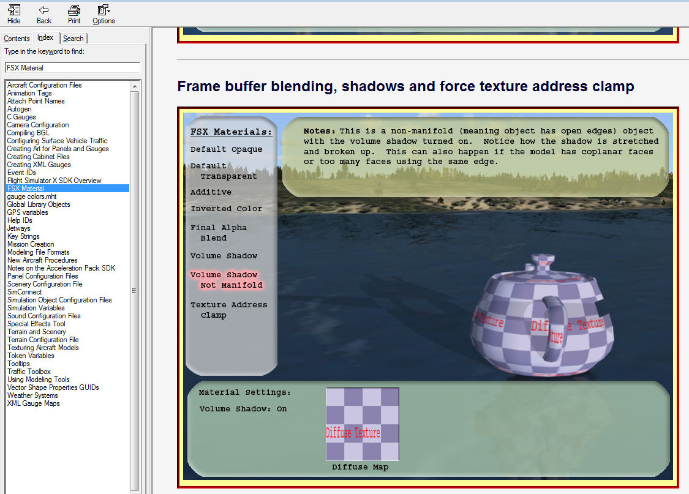
Task: Select 'Help IDs' index entry
Action: point(20,220)
